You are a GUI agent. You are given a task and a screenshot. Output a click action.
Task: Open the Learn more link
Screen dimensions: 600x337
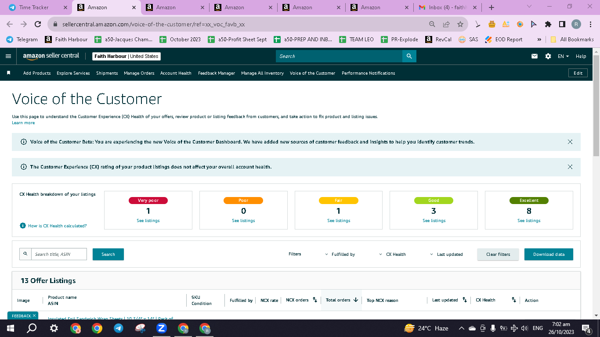23,123
